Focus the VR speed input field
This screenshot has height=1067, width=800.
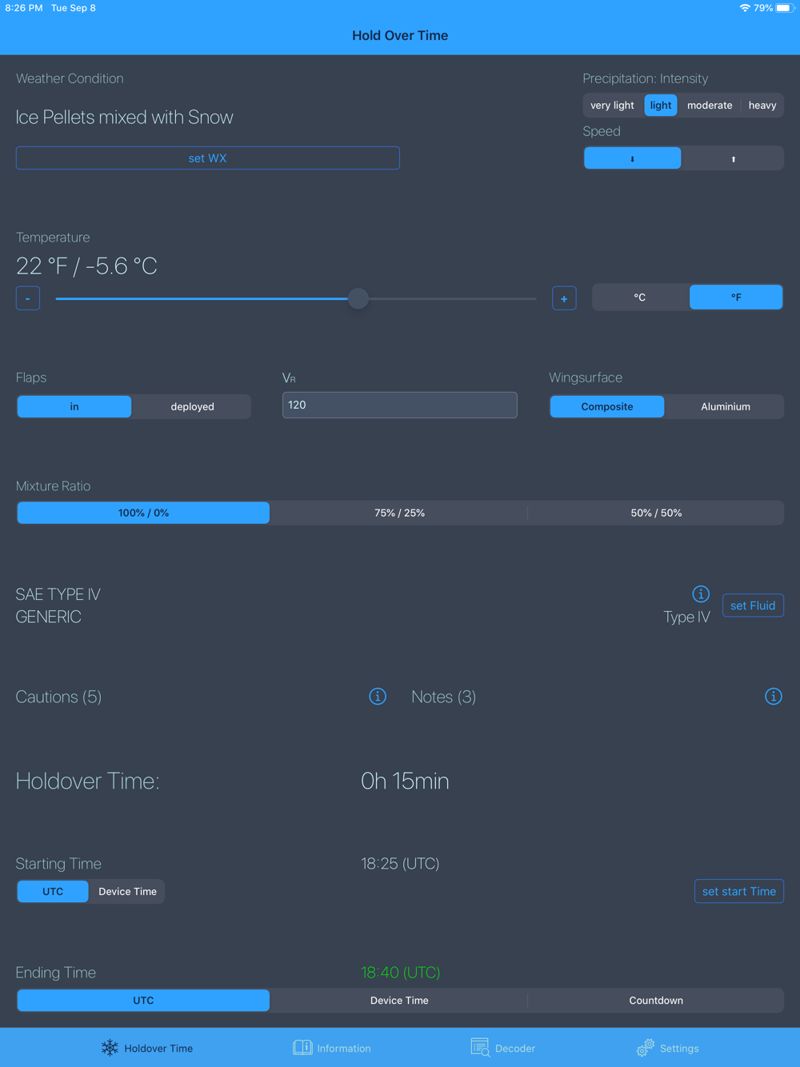400,405
